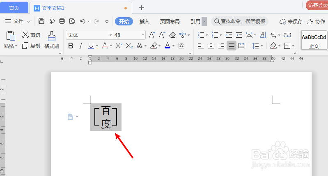Clear formatting with eraser icon
This screenshot has width=328, height=176.
tap(172, 35)
